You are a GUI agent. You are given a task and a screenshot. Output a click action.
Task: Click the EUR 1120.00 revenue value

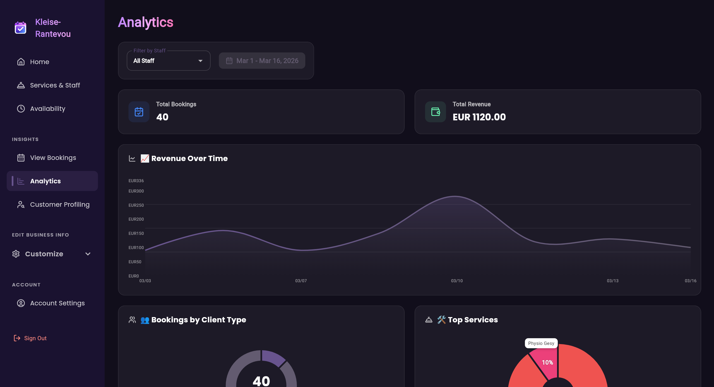479,117
